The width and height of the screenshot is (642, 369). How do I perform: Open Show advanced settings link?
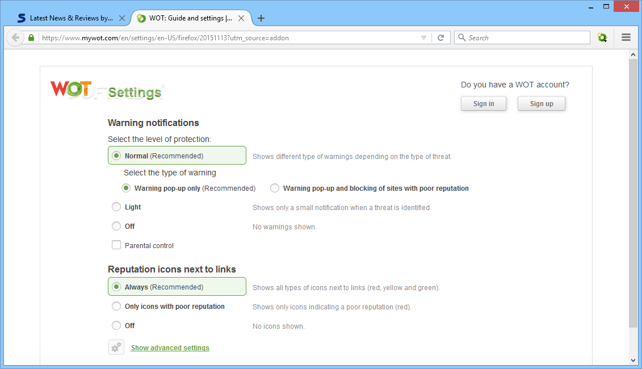tap(170, 347)
